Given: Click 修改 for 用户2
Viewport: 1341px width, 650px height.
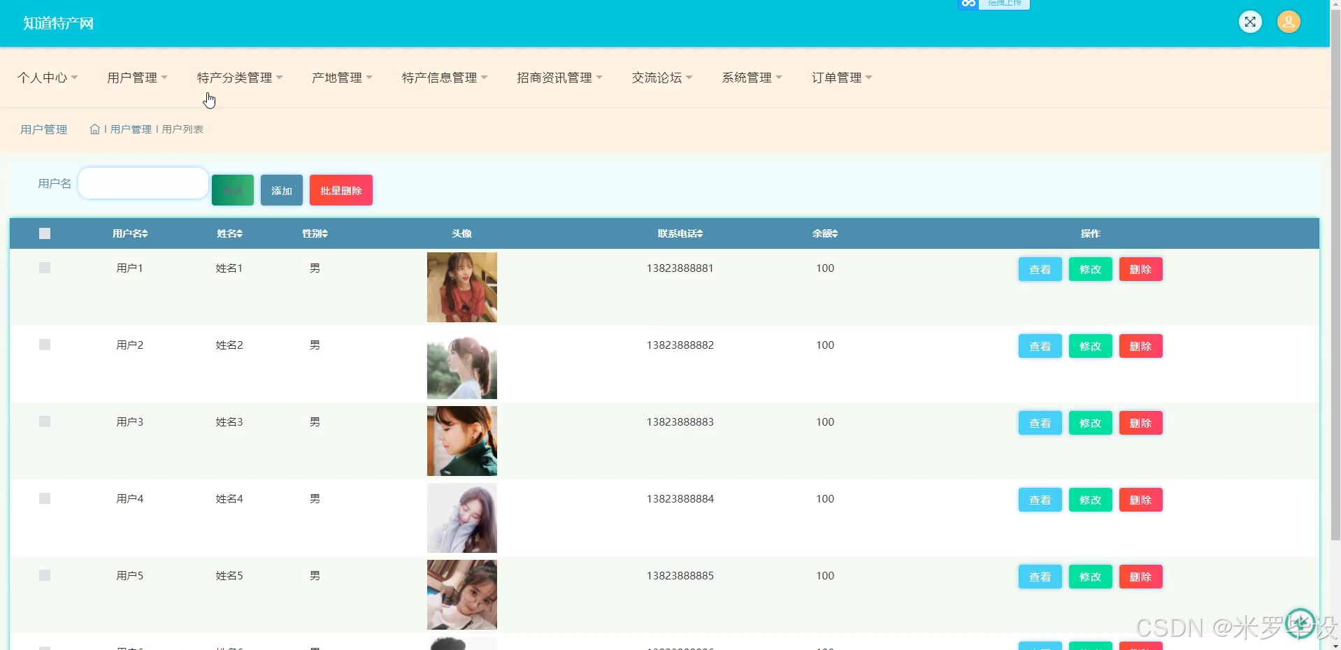Looking at the screenshot, I should (1090, 346).
